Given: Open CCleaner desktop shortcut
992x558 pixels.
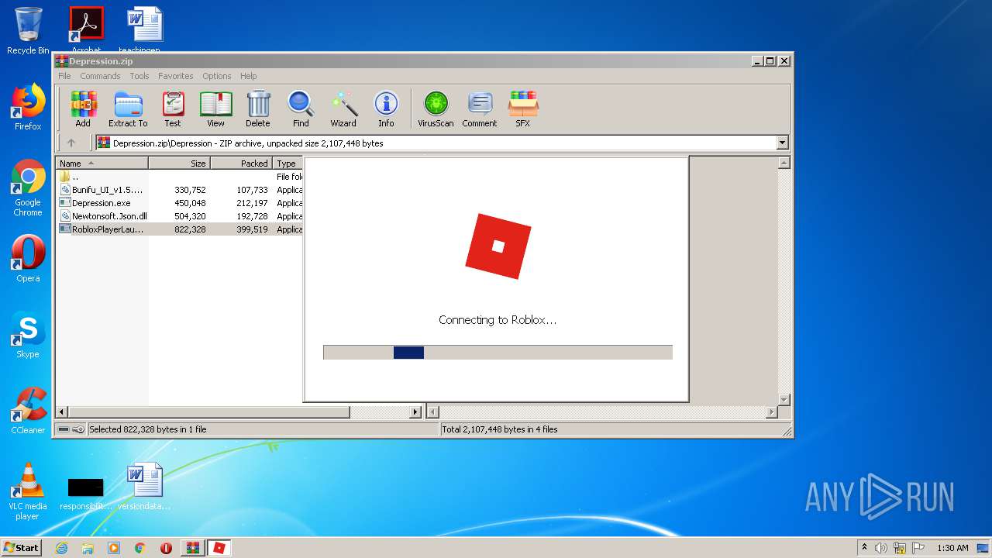Looking at the screenshot, I should click(28, 411).
